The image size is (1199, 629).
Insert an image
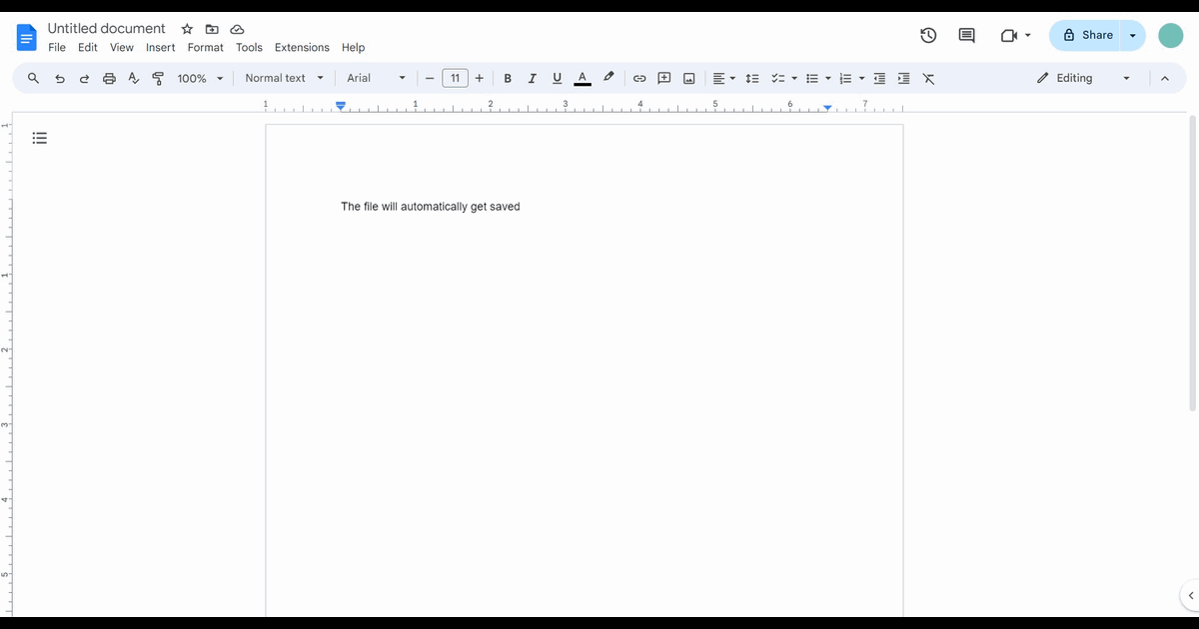tap(688, 78)
